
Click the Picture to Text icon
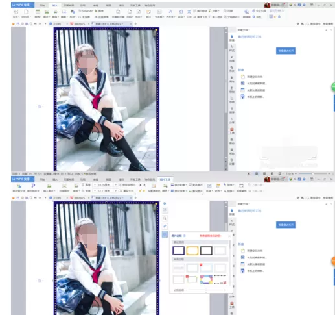tap(19, 188)
